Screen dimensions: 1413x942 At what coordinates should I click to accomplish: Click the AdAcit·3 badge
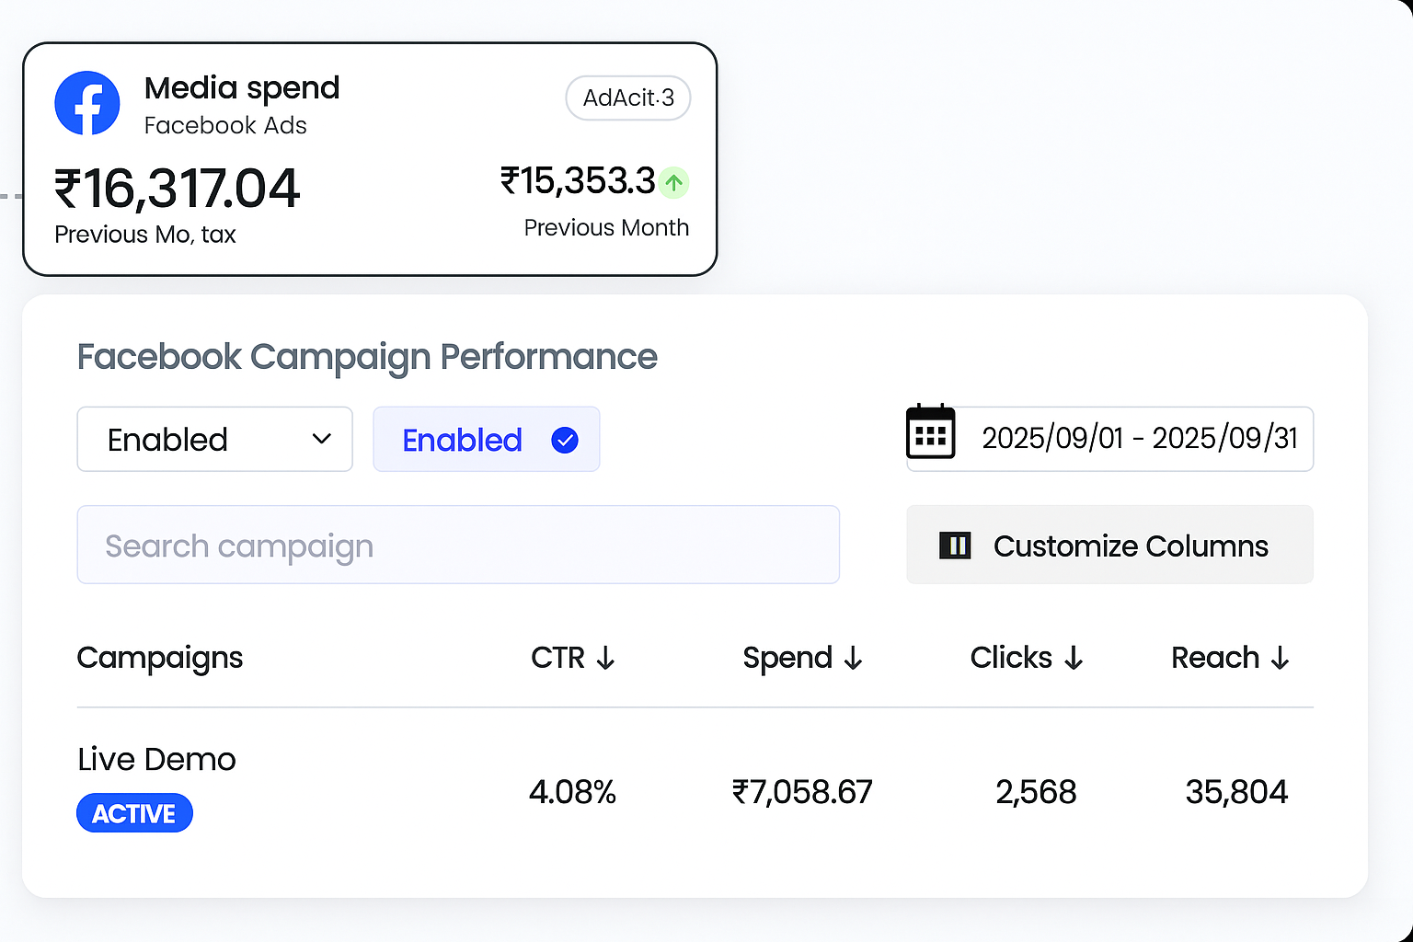(628, 98)
